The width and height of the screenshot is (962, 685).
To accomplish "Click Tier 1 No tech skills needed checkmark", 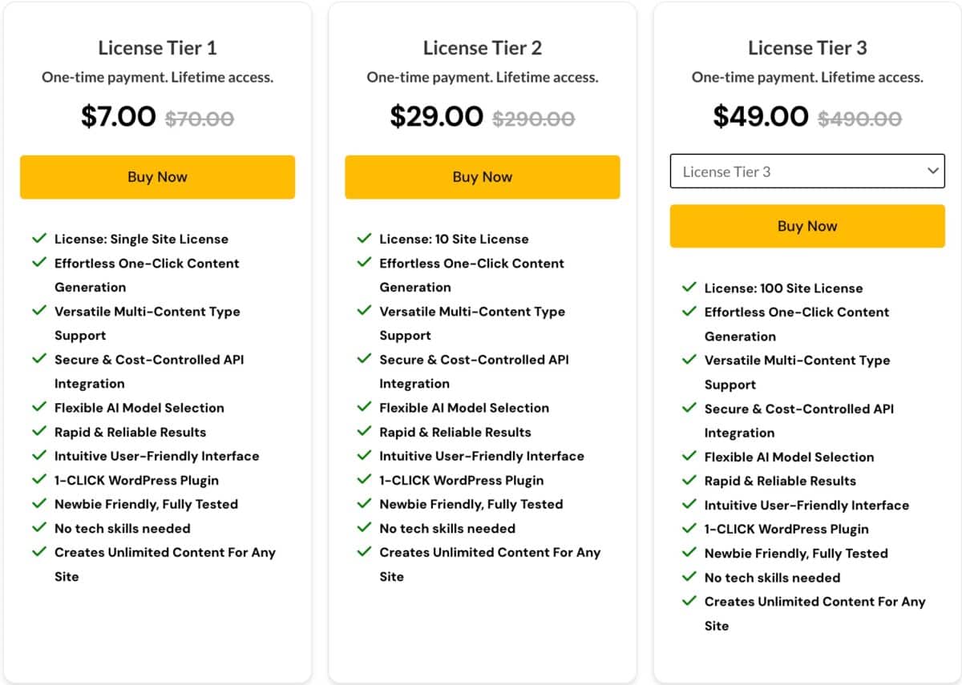I will [39, 528].
